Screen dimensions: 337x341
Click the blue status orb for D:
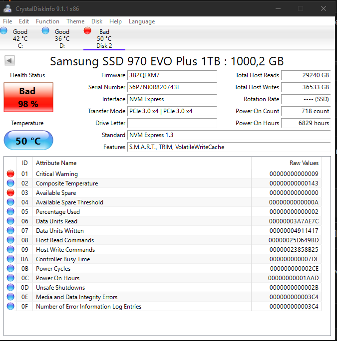[45, 31]
